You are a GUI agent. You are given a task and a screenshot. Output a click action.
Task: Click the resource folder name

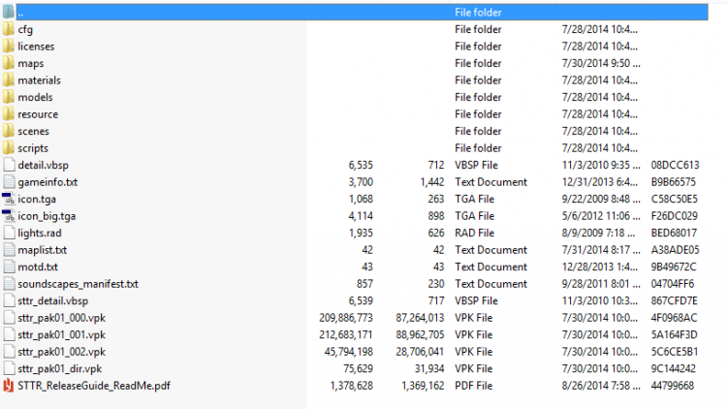click(x=38, y=114)
